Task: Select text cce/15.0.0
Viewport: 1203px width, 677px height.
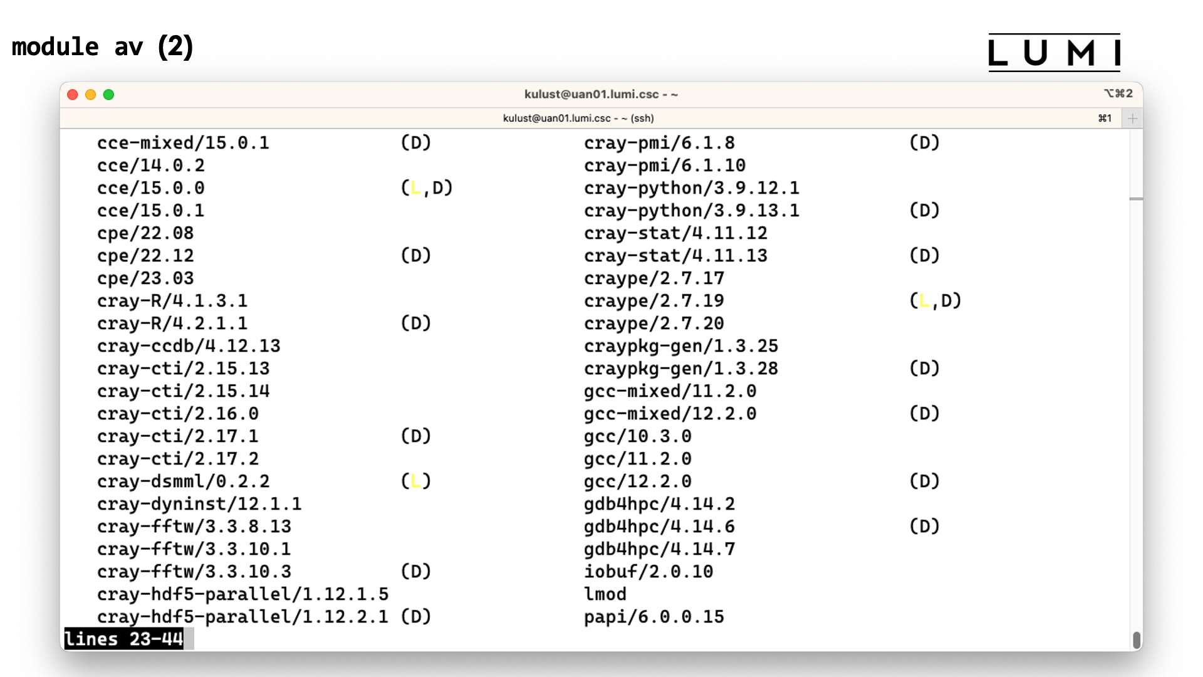Action: 151,188
